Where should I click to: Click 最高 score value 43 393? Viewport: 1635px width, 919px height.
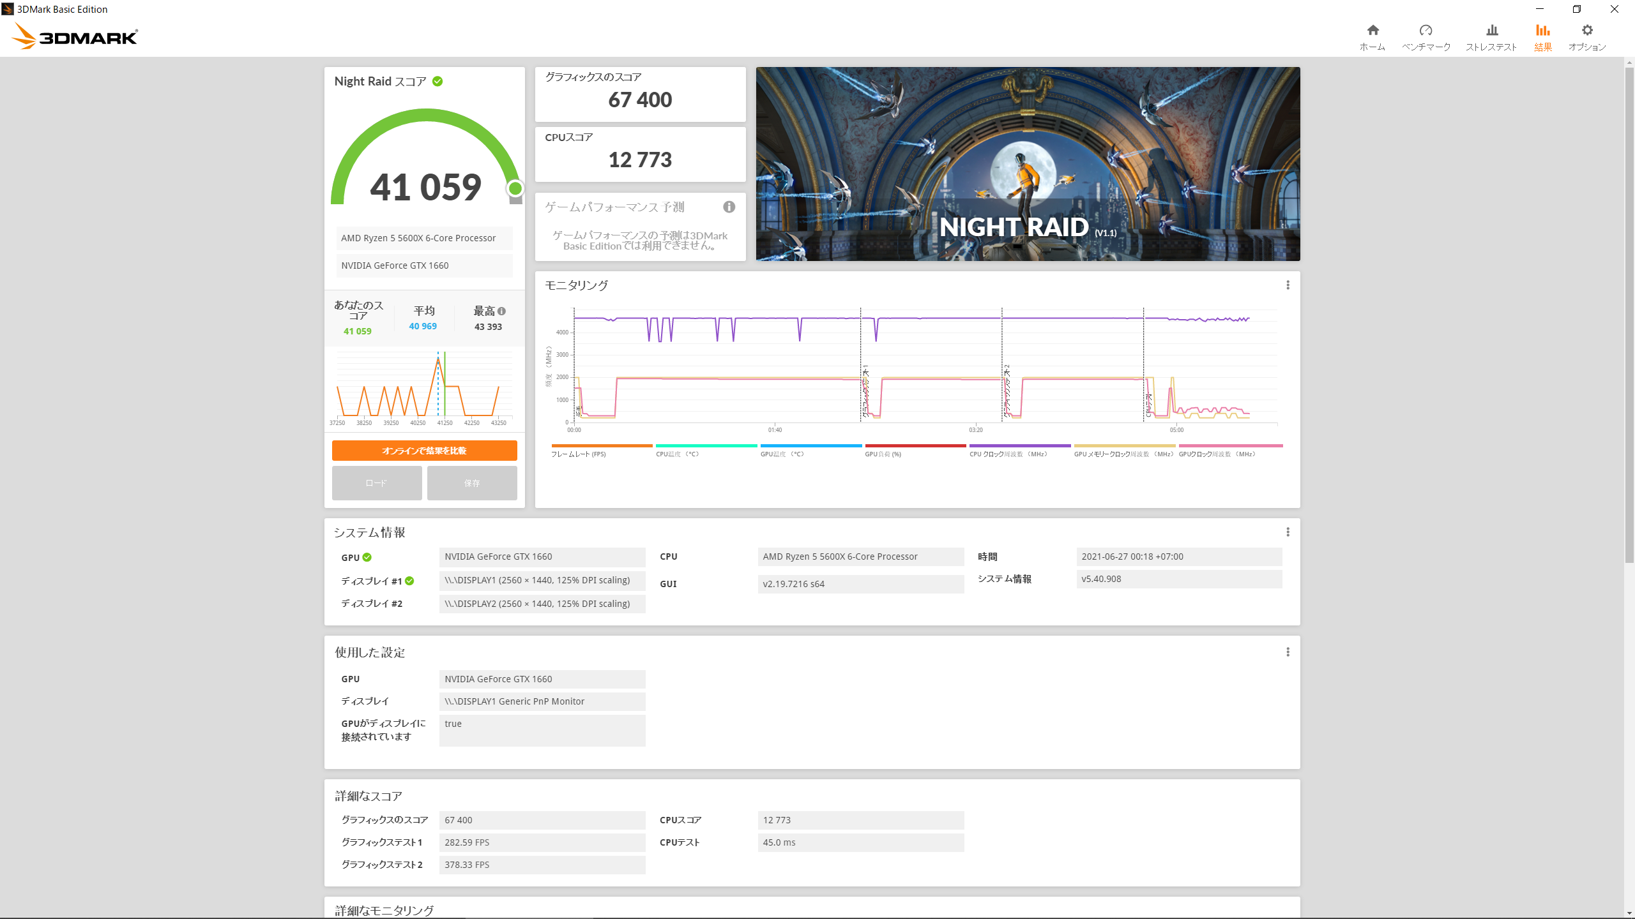pyautogui.click(x=488, y=327)
